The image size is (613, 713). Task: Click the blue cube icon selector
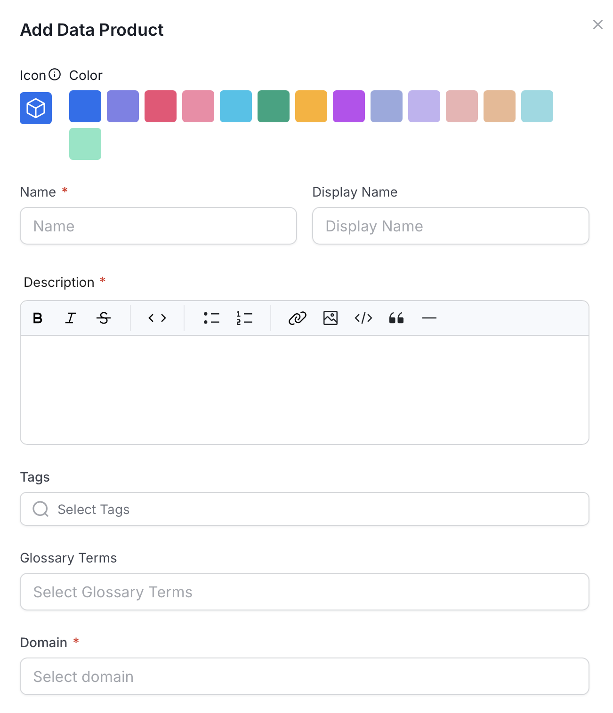point(36,108)
